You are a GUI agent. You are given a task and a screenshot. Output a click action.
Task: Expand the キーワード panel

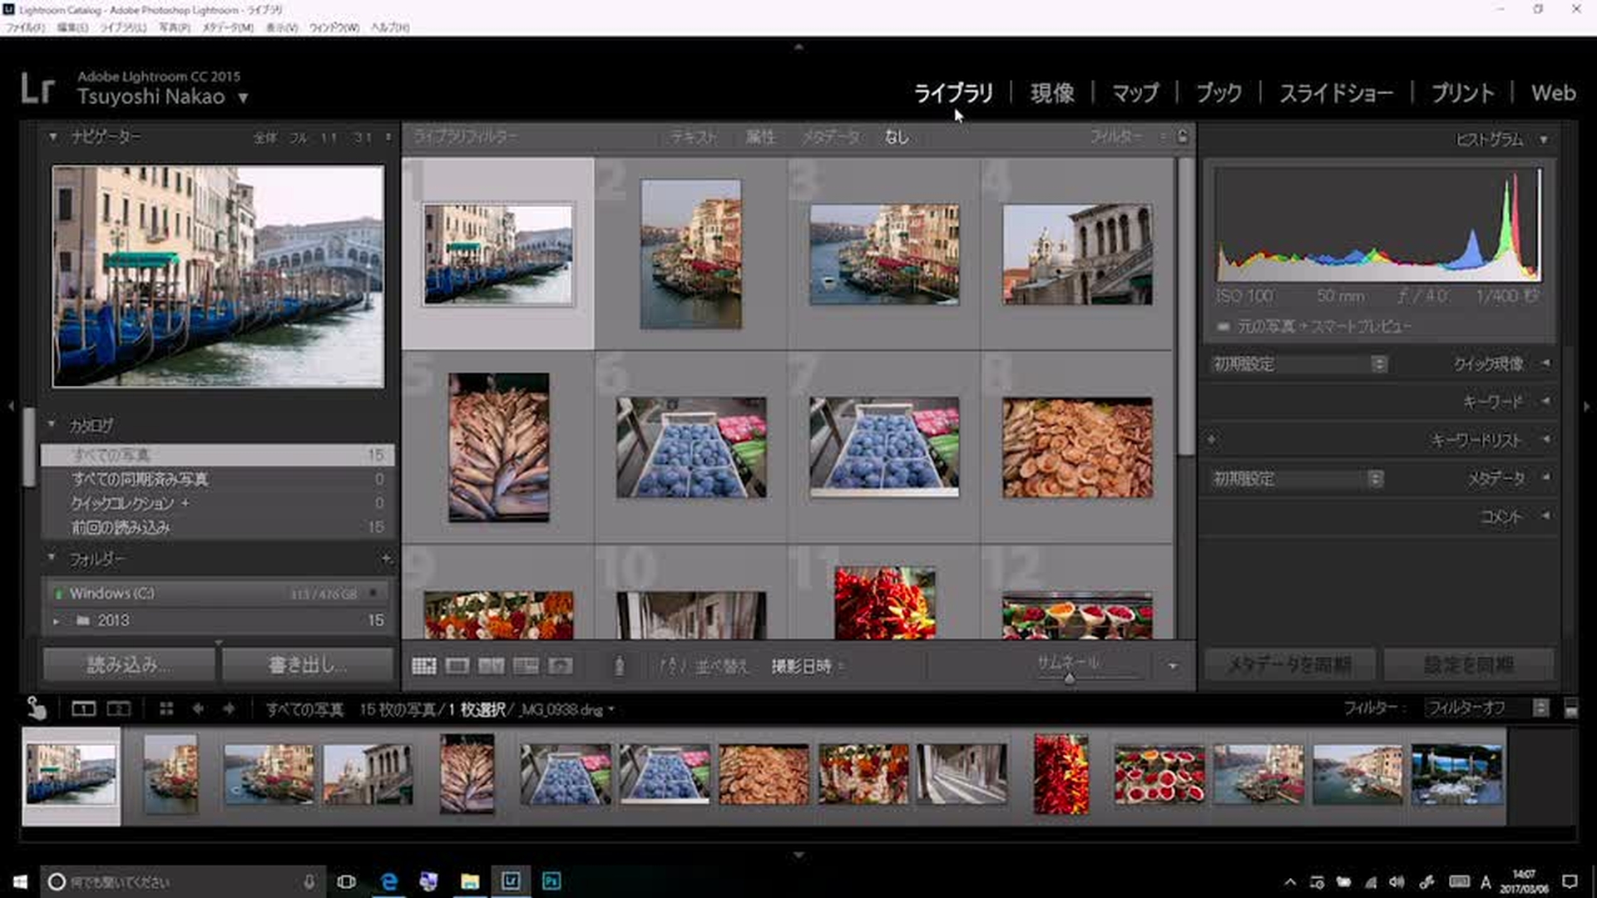pyautogui.click(x=1493, y=402)
